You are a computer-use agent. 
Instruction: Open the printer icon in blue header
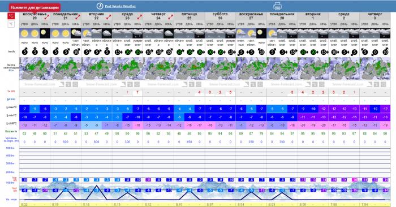pos(277,6)
